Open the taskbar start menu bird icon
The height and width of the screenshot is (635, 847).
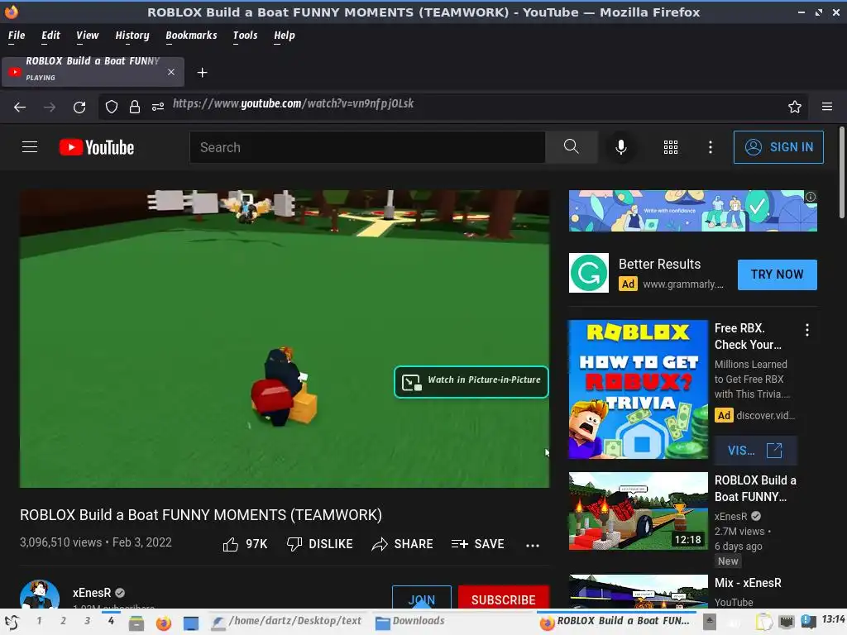click(x=12, y=623)
